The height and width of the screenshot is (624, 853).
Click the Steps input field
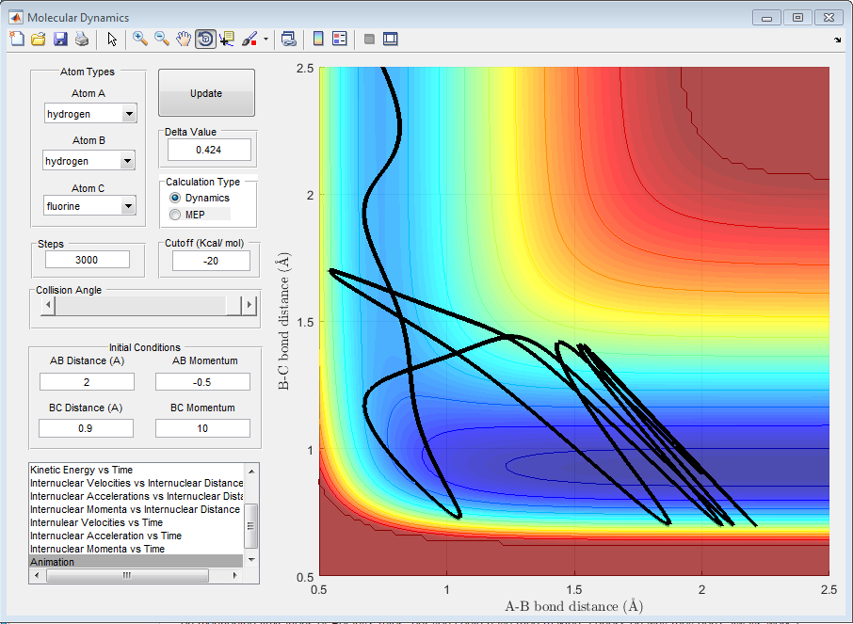(x=88, y=260)
